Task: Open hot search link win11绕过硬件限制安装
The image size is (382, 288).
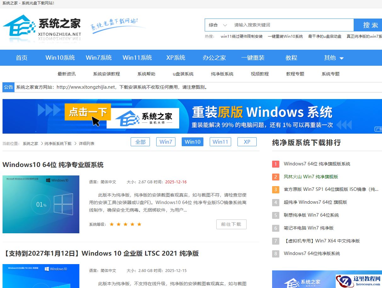Action: tap(242, 36)
